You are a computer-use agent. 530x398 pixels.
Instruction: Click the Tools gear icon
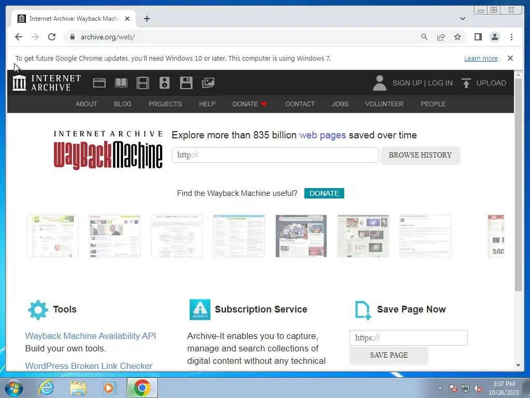[38, 310]
